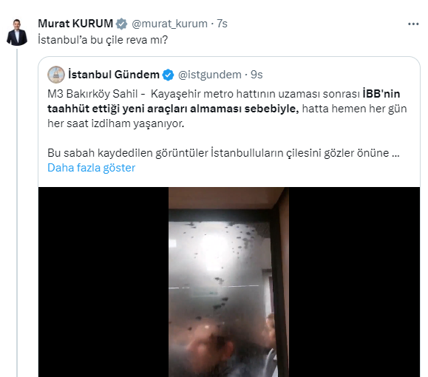
Task: Click the @istgundem handle
Action: 210,75
